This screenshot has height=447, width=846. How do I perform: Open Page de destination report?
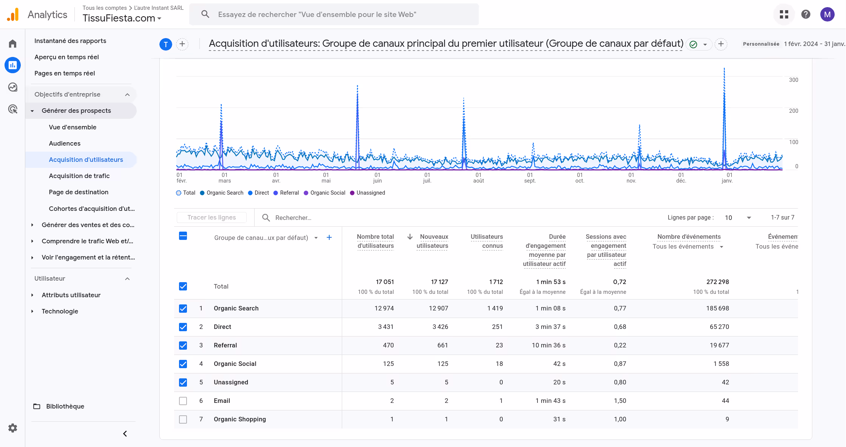click(79, 192)
